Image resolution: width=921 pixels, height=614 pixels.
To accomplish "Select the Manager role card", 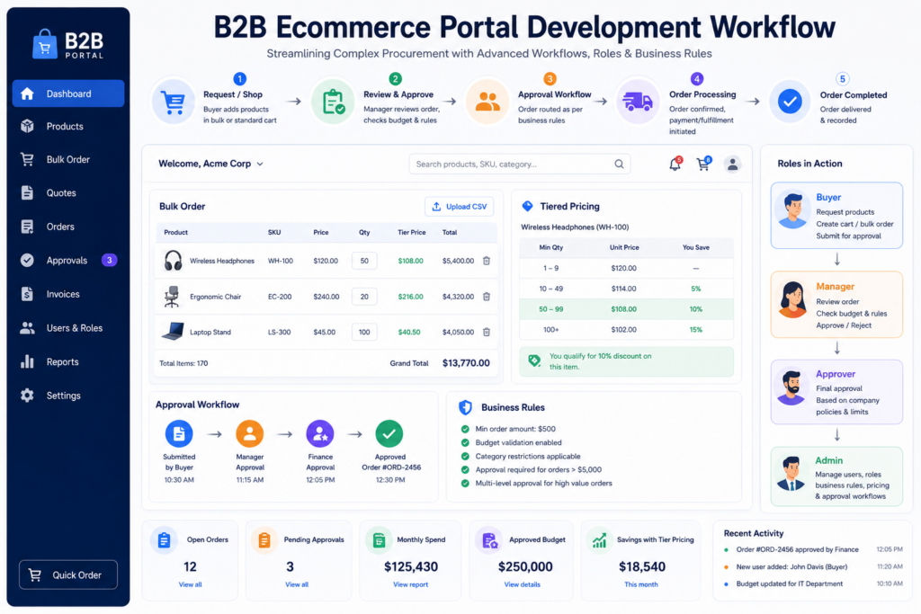I will click(x=836, y=305).
